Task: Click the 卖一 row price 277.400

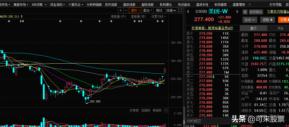Action: click(x=206, y=72)
